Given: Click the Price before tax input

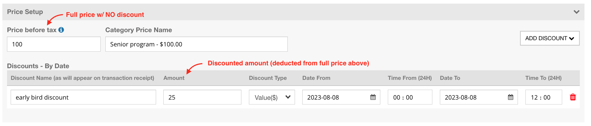Looking at the screenshot, I should 54,44.
